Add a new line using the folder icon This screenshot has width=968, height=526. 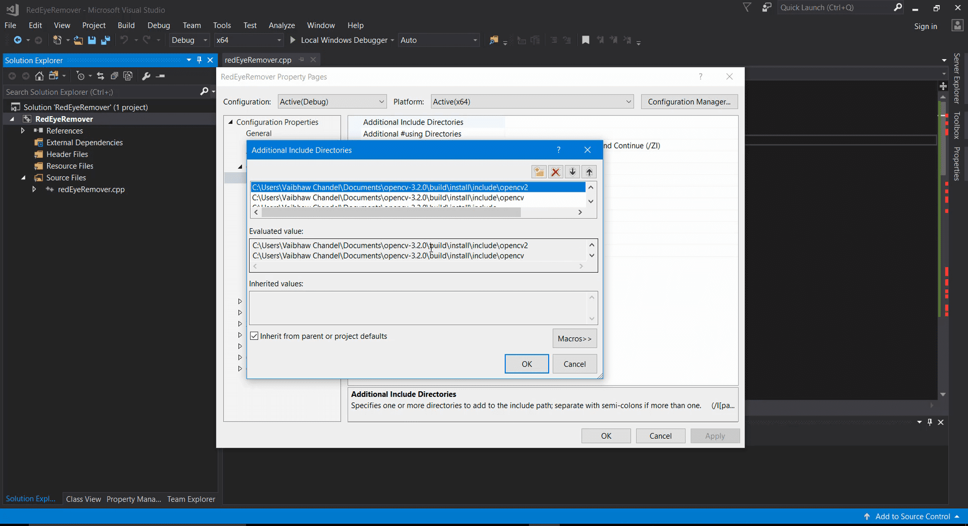[539, 172]
